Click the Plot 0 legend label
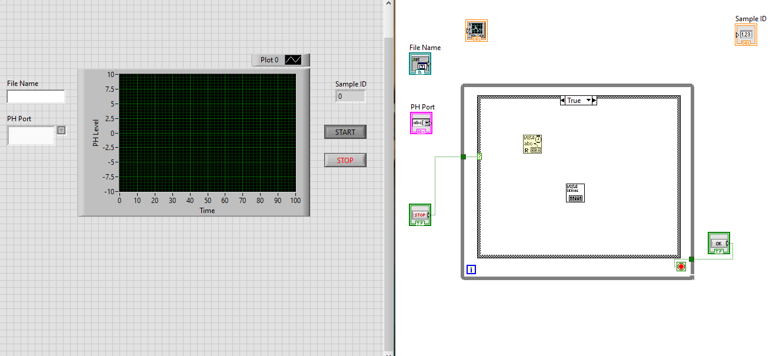Viewport: 776px width, 356px height. [x=270, y=60]
